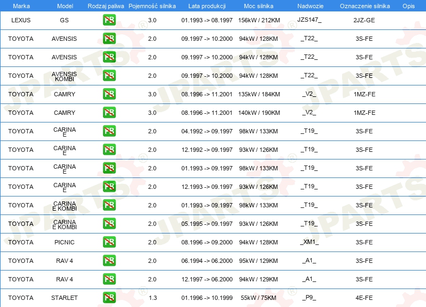Image resolution: width=426 pixels, height=307 pixels.
Task: Click the Rodzaj paliwa column header
Action: [106, 6]
